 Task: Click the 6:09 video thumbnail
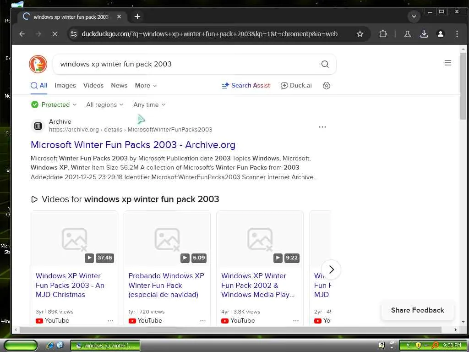coord(167,239)
